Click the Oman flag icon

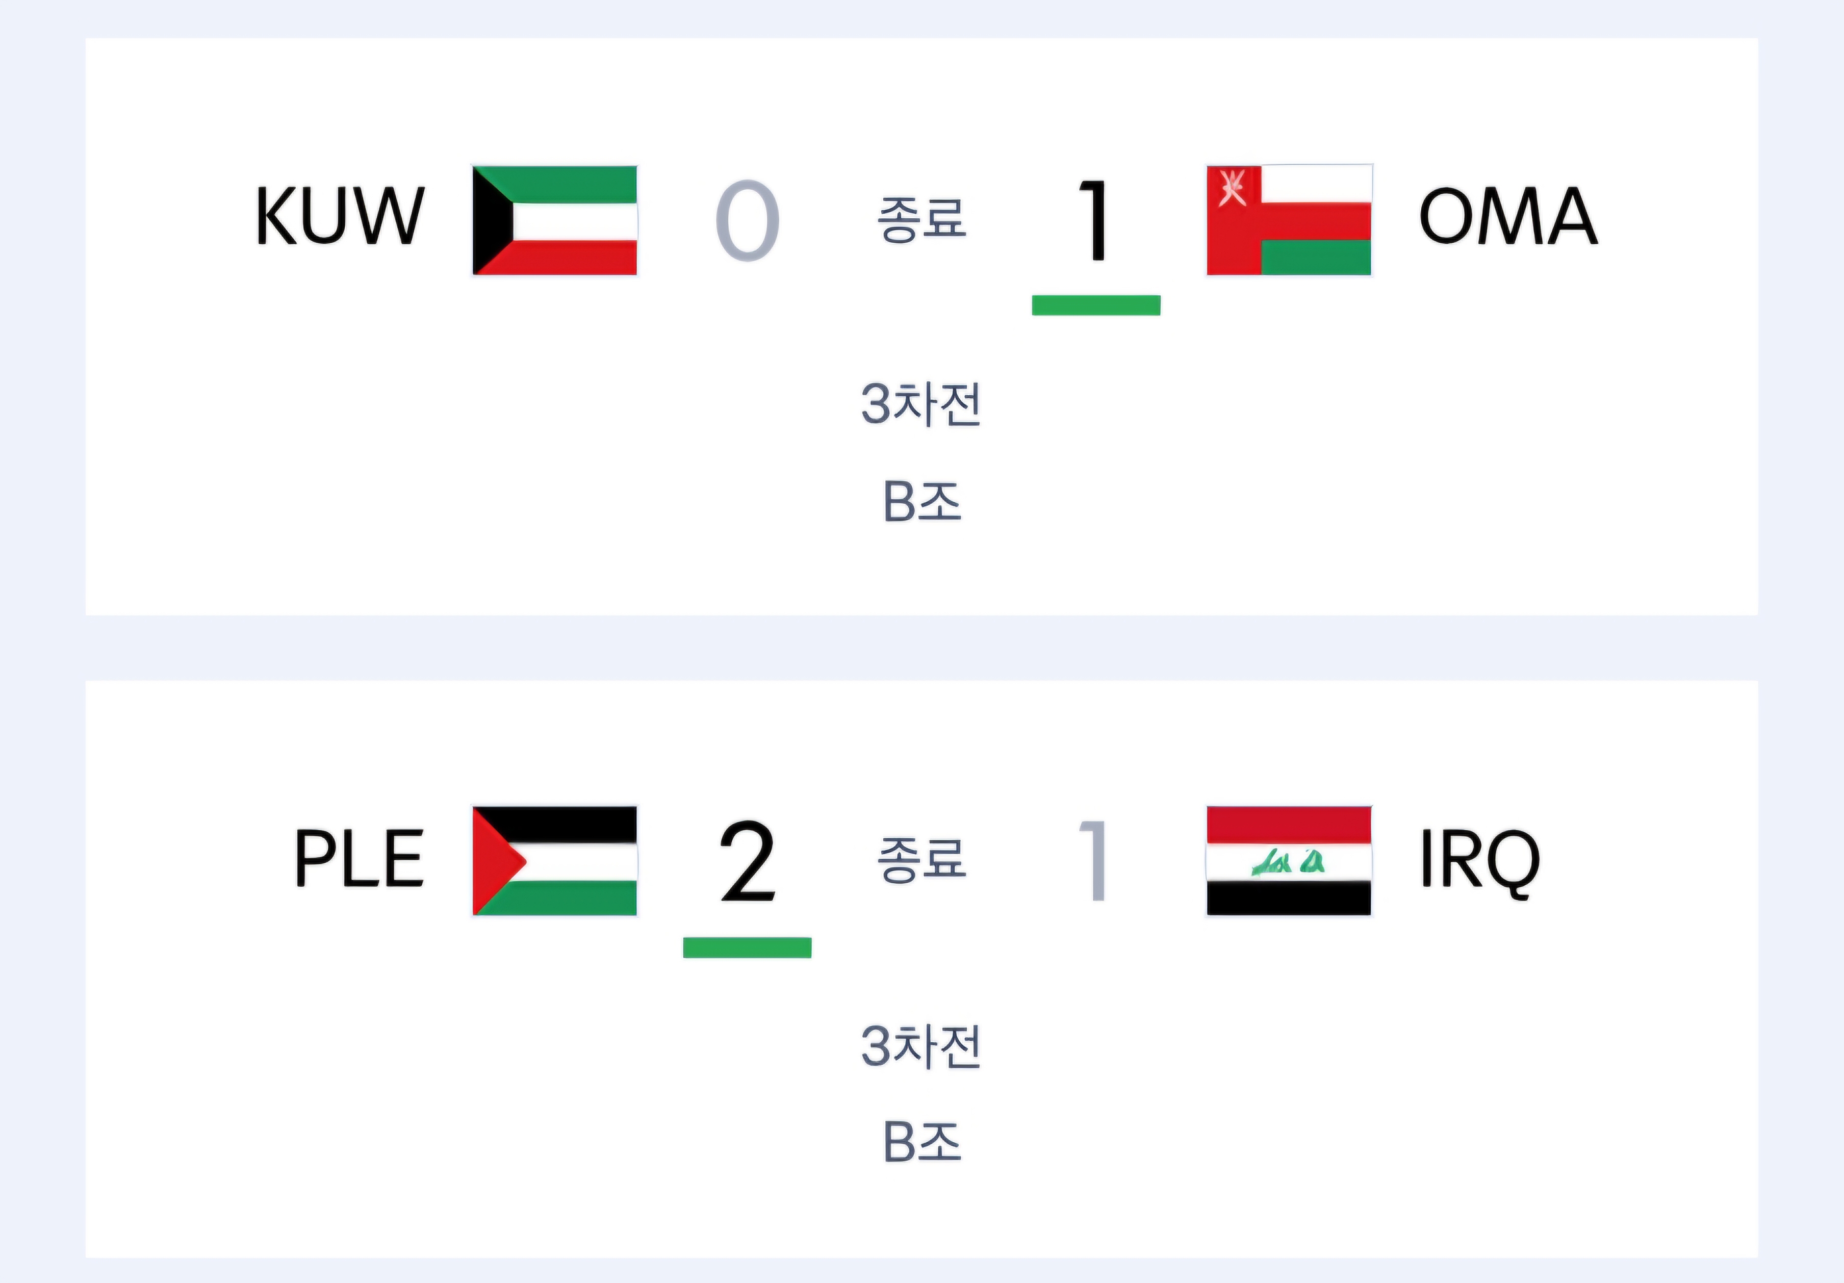pos(1289,220)
